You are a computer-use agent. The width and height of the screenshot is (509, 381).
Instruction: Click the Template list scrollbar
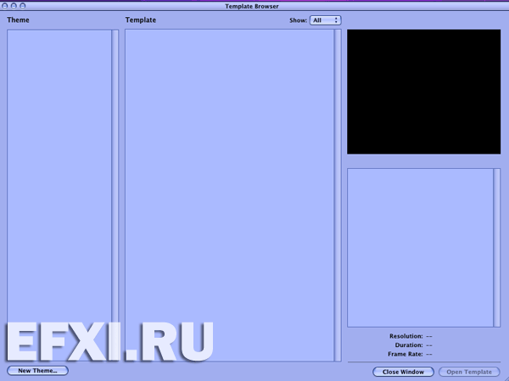click(338, 195)
